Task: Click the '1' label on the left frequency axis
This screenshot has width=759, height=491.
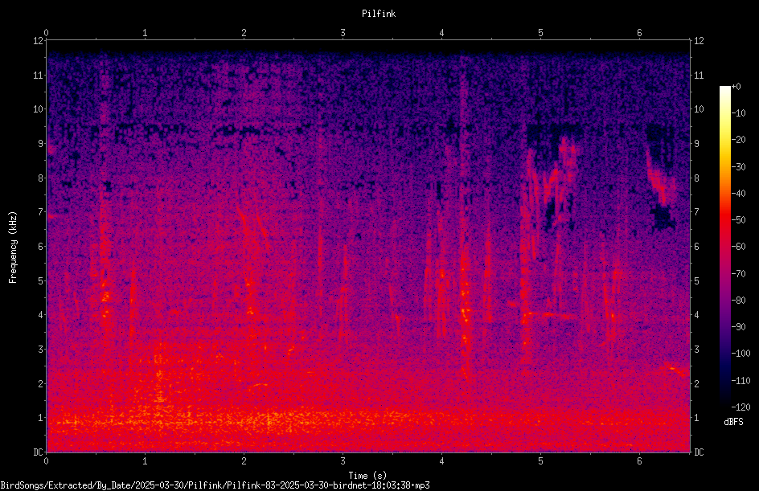Action: point(41,418)
